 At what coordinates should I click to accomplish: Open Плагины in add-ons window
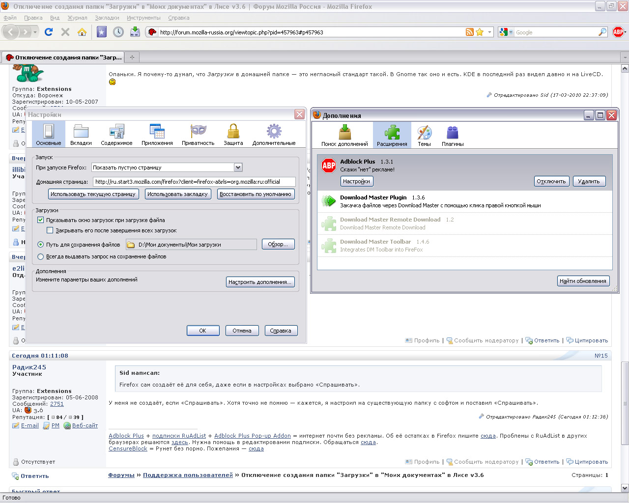[x=453, y=135]
